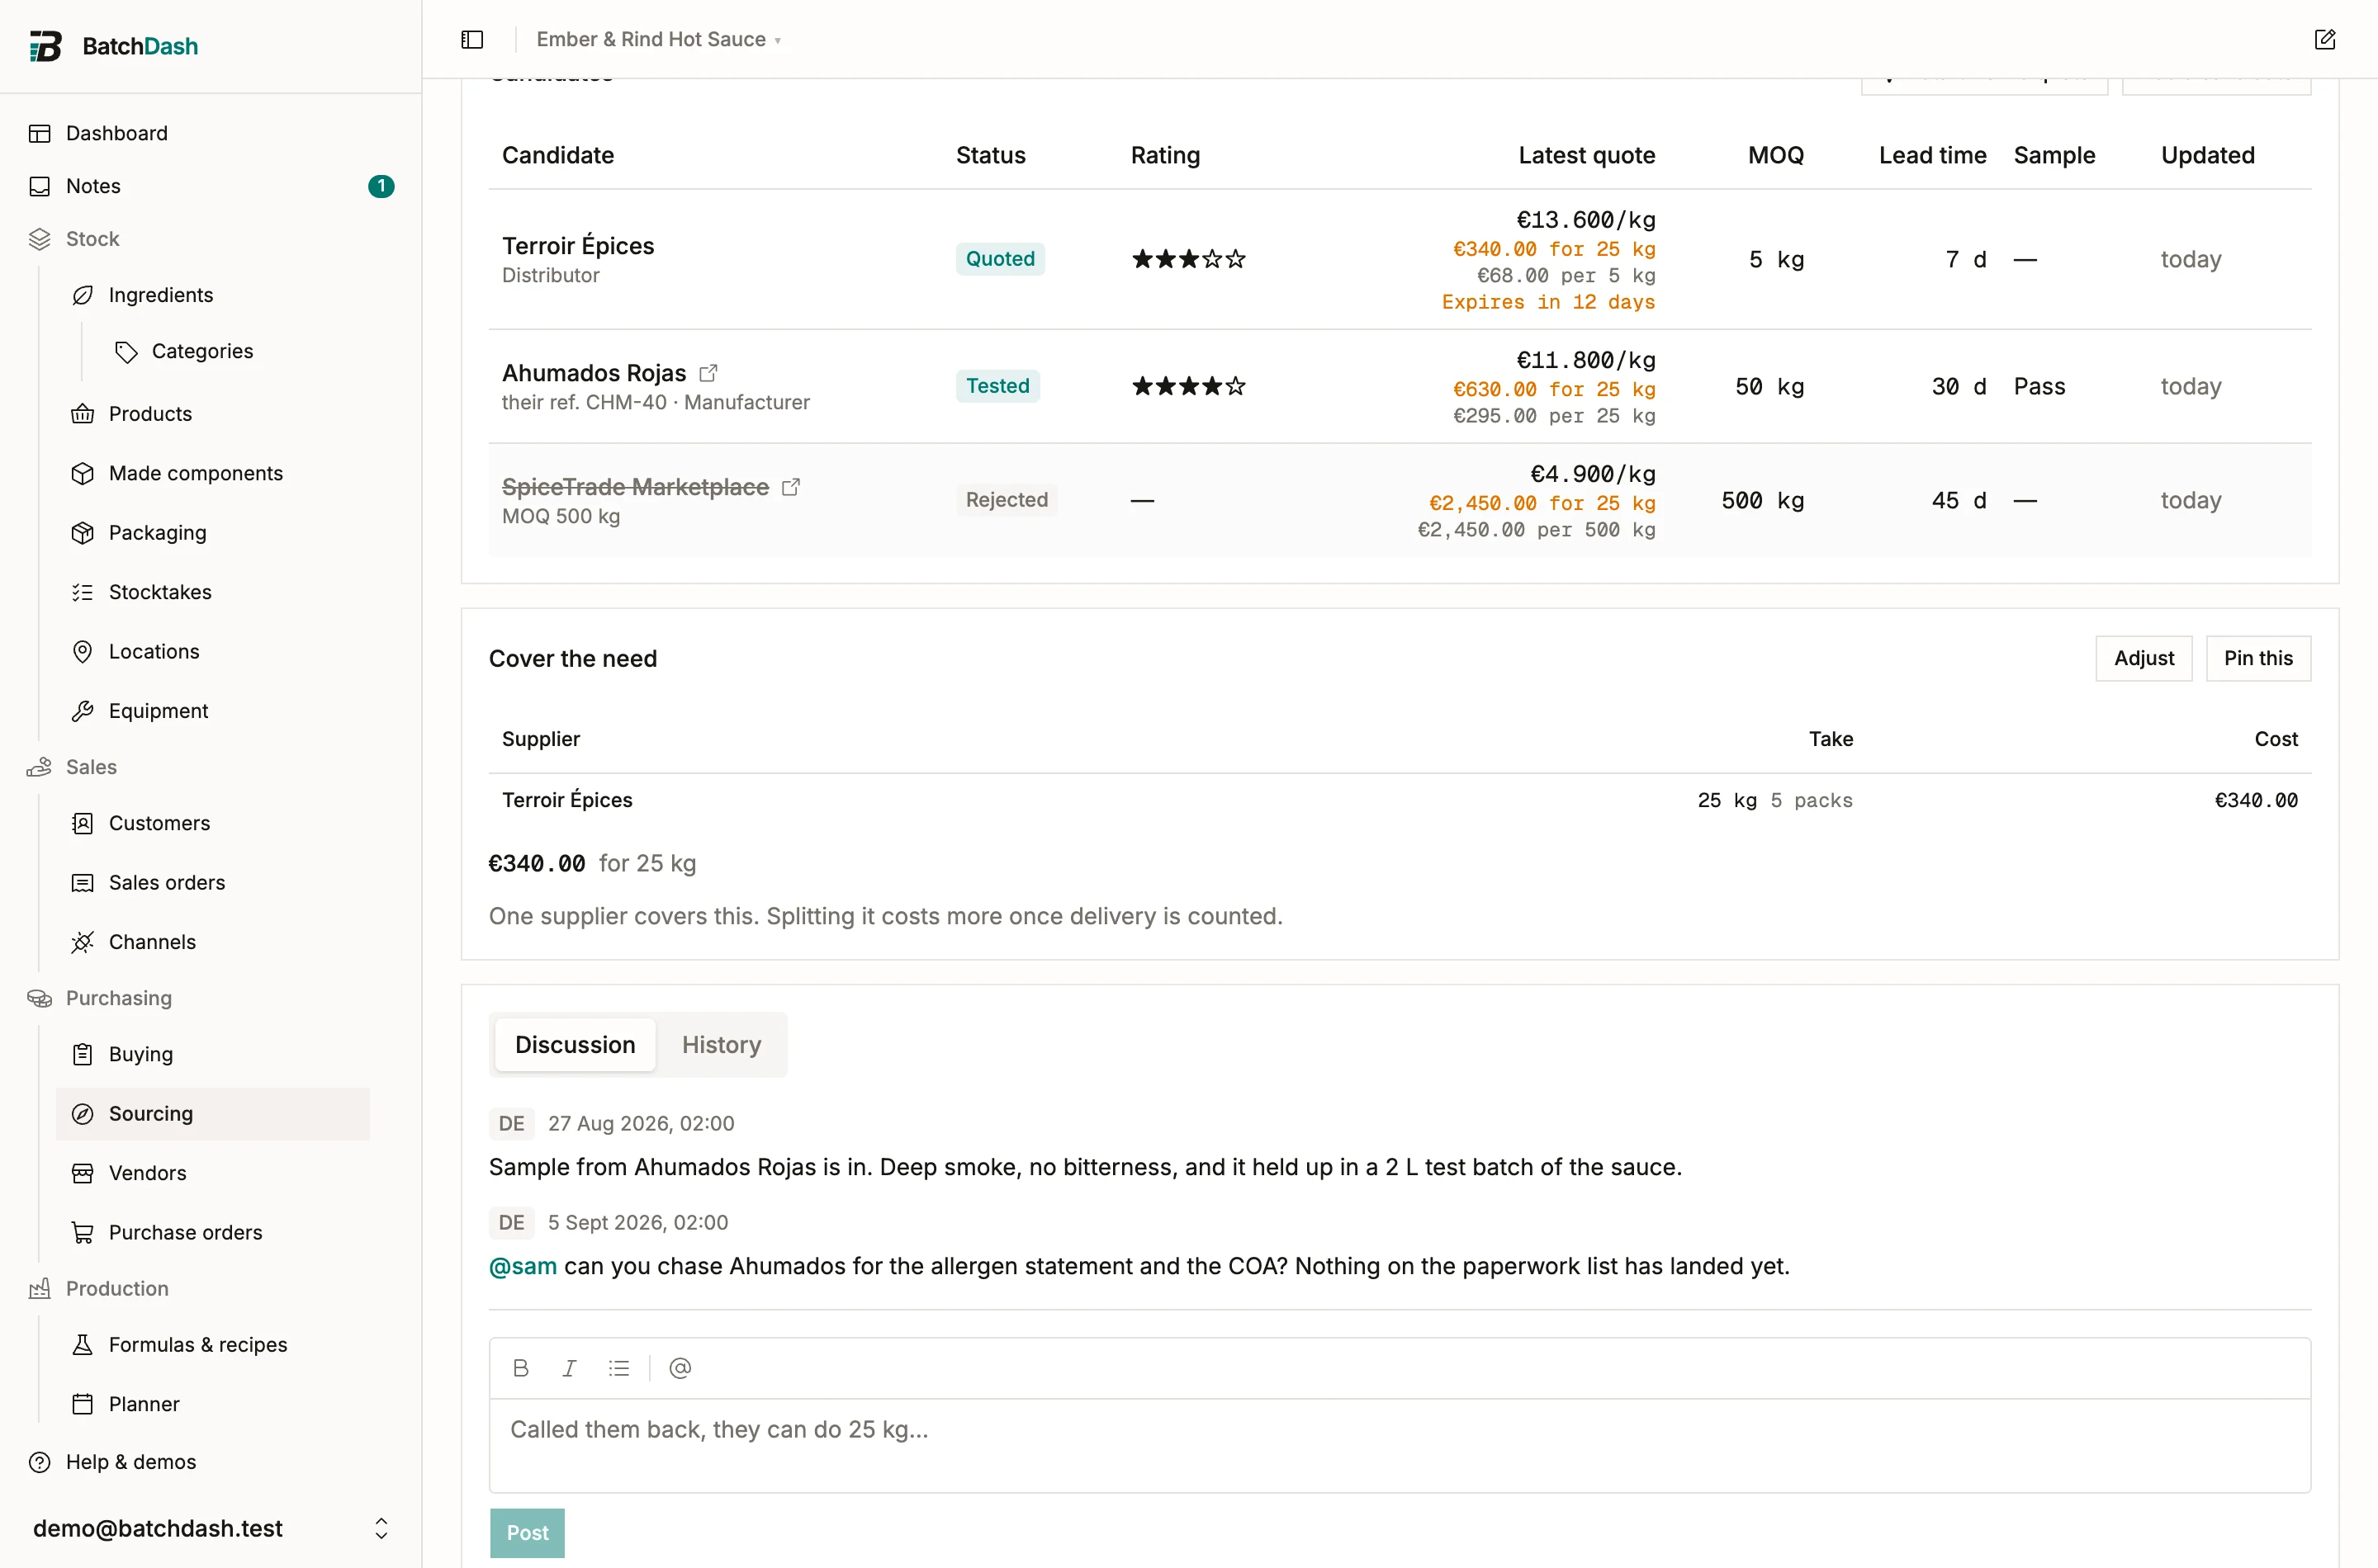Open the Terroir Épices candidate
The height and width of the screenshot is (1568, 2378).
click(x=578, y=246)
